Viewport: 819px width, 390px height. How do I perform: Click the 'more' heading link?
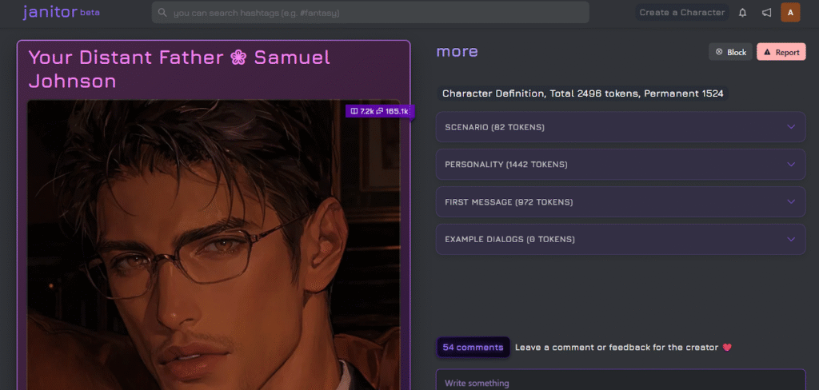coord(457,52)
